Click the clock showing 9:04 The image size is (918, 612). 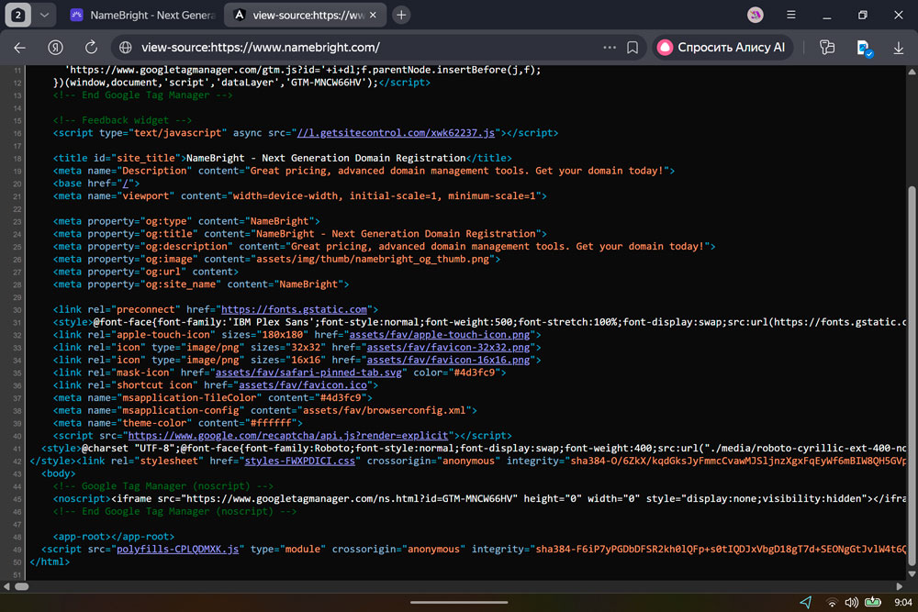tap(902, 602)
